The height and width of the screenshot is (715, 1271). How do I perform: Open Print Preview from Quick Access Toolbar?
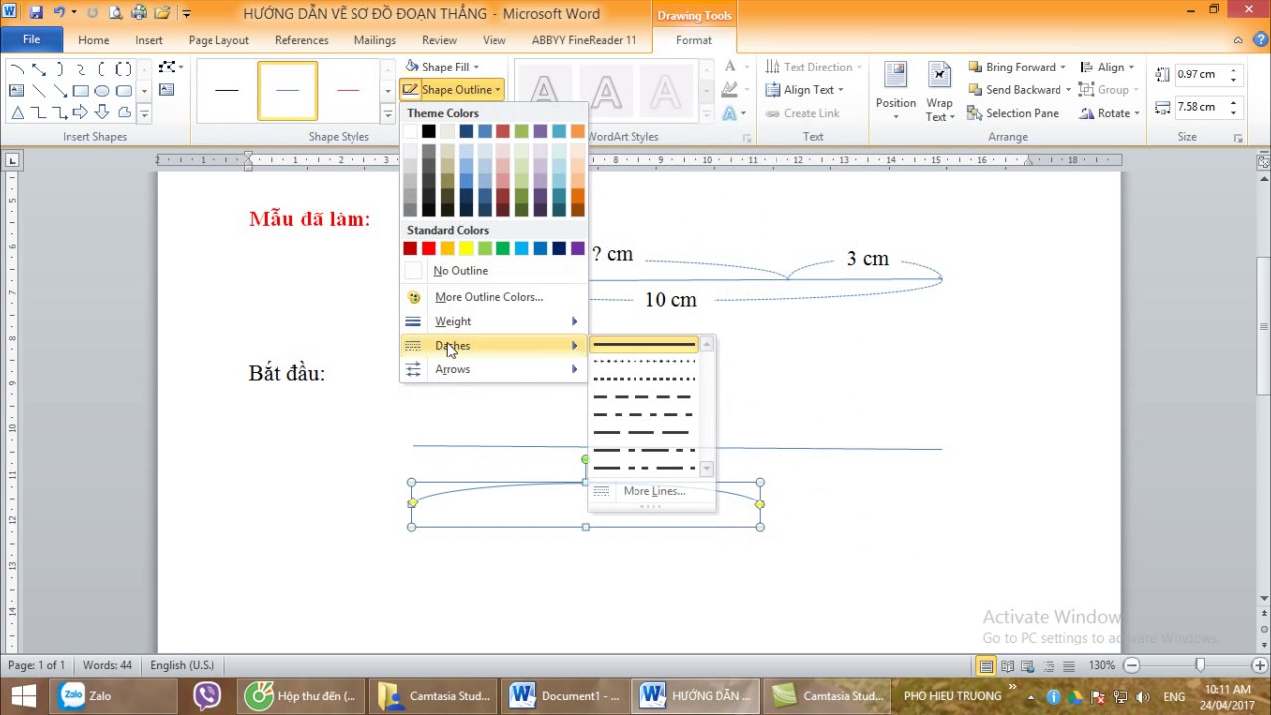(x=116, y=13)
